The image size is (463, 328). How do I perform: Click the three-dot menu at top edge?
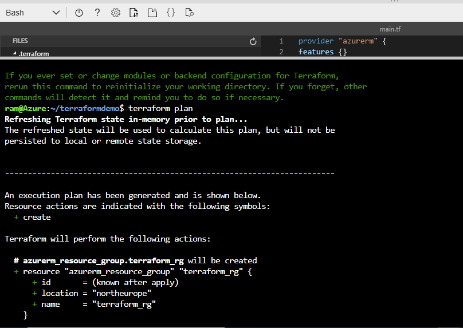(394, 2)
